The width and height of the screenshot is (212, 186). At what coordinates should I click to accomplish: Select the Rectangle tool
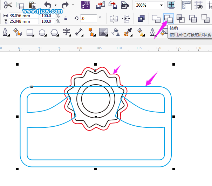tap(30, 33)
